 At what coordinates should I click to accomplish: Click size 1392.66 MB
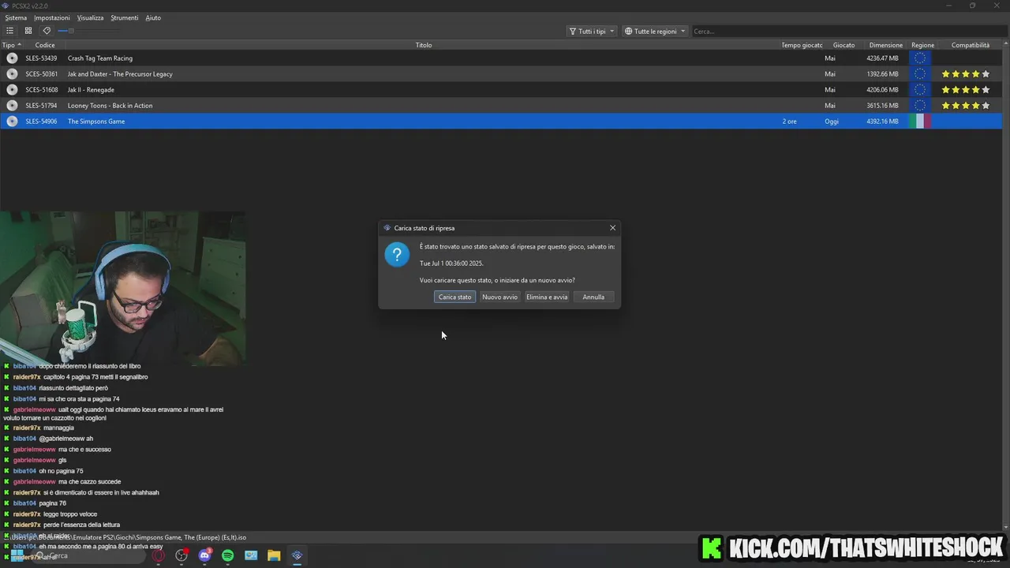(x=882, y=74)
